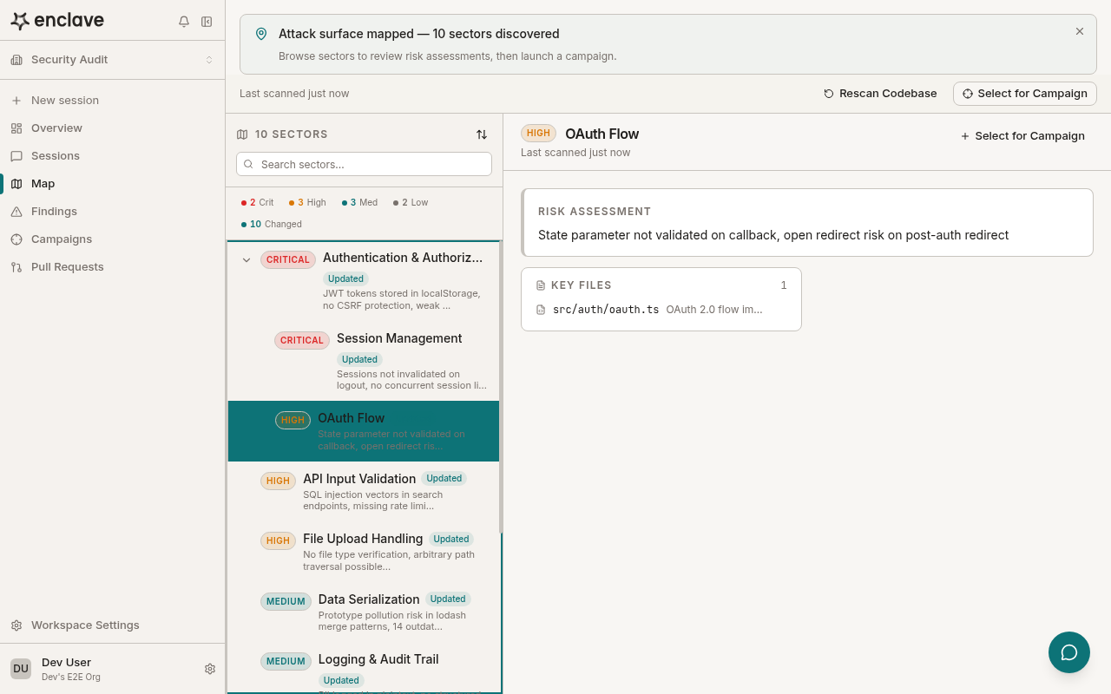Collapse the sidebar panel icon
1111x694 pixels.
(207, 22)
